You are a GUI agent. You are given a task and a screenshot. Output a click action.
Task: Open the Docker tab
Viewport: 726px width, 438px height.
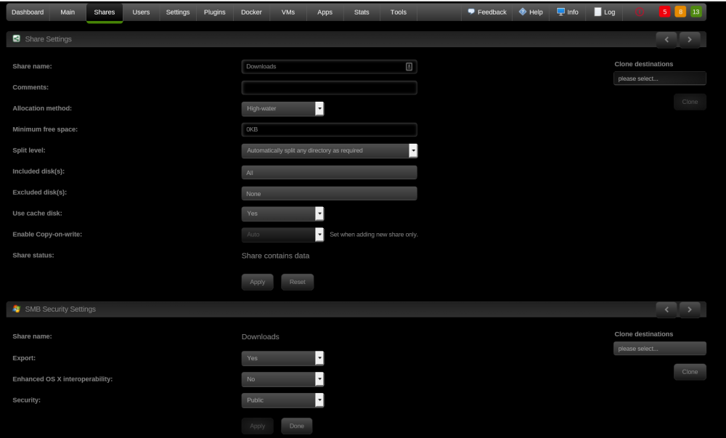pos(251,12)
